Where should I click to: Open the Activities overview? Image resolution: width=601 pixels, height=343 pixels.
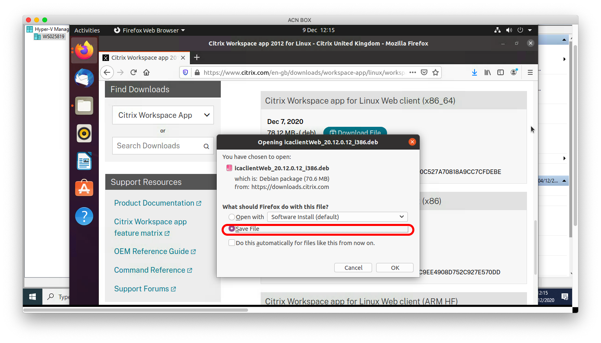click(x=87, y=30)
